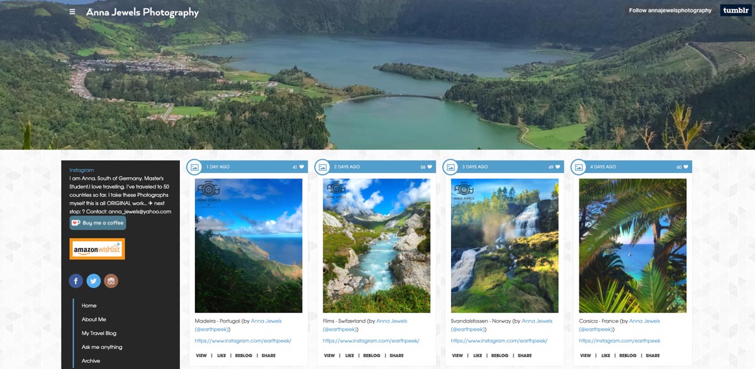The width and height of the screenshot is (755, 369).
Task: Open the Flims - Switzerland photo thumbnail
Action: pos(376,246)
